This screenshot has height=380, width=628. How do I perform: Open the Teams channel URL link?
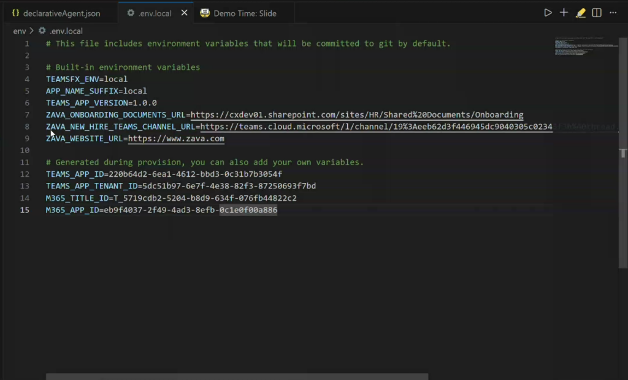pos(375,127)
